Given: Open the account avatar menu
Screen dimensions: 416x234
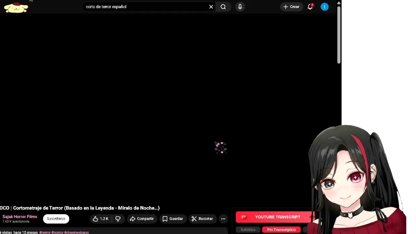Looking at the screenshot, I should (x=325, y=6).
